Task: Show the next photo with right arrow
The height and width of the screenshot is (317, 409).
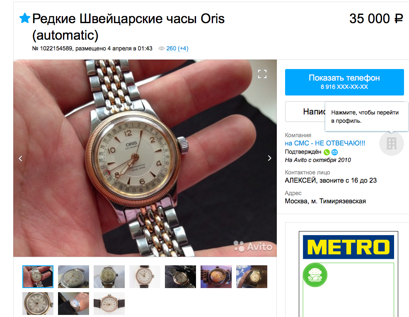Action: coord(269,158)
